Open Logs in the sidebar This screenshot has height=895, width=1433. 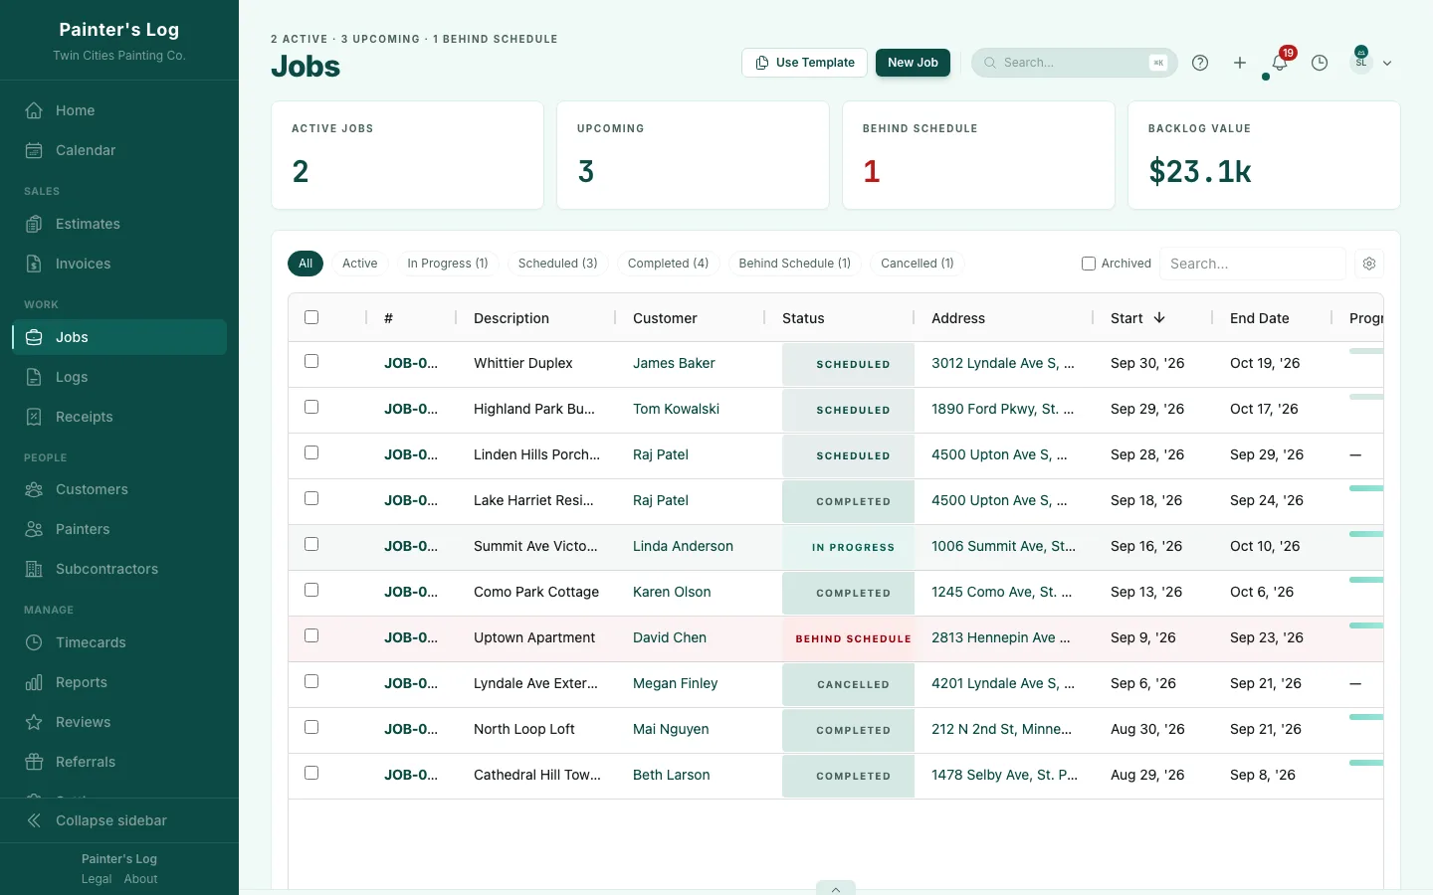119,377
